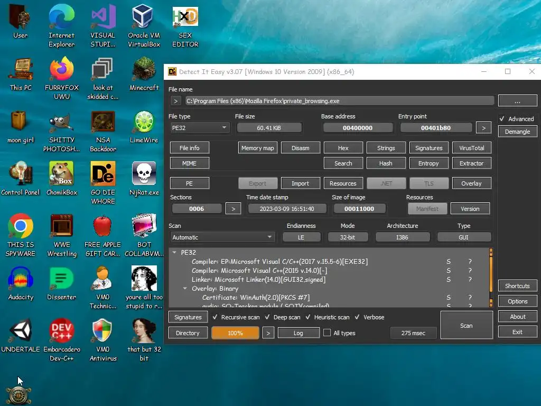Open the Import table view
The width and height of the screenshot is (541, 406).
click(300, 183)
